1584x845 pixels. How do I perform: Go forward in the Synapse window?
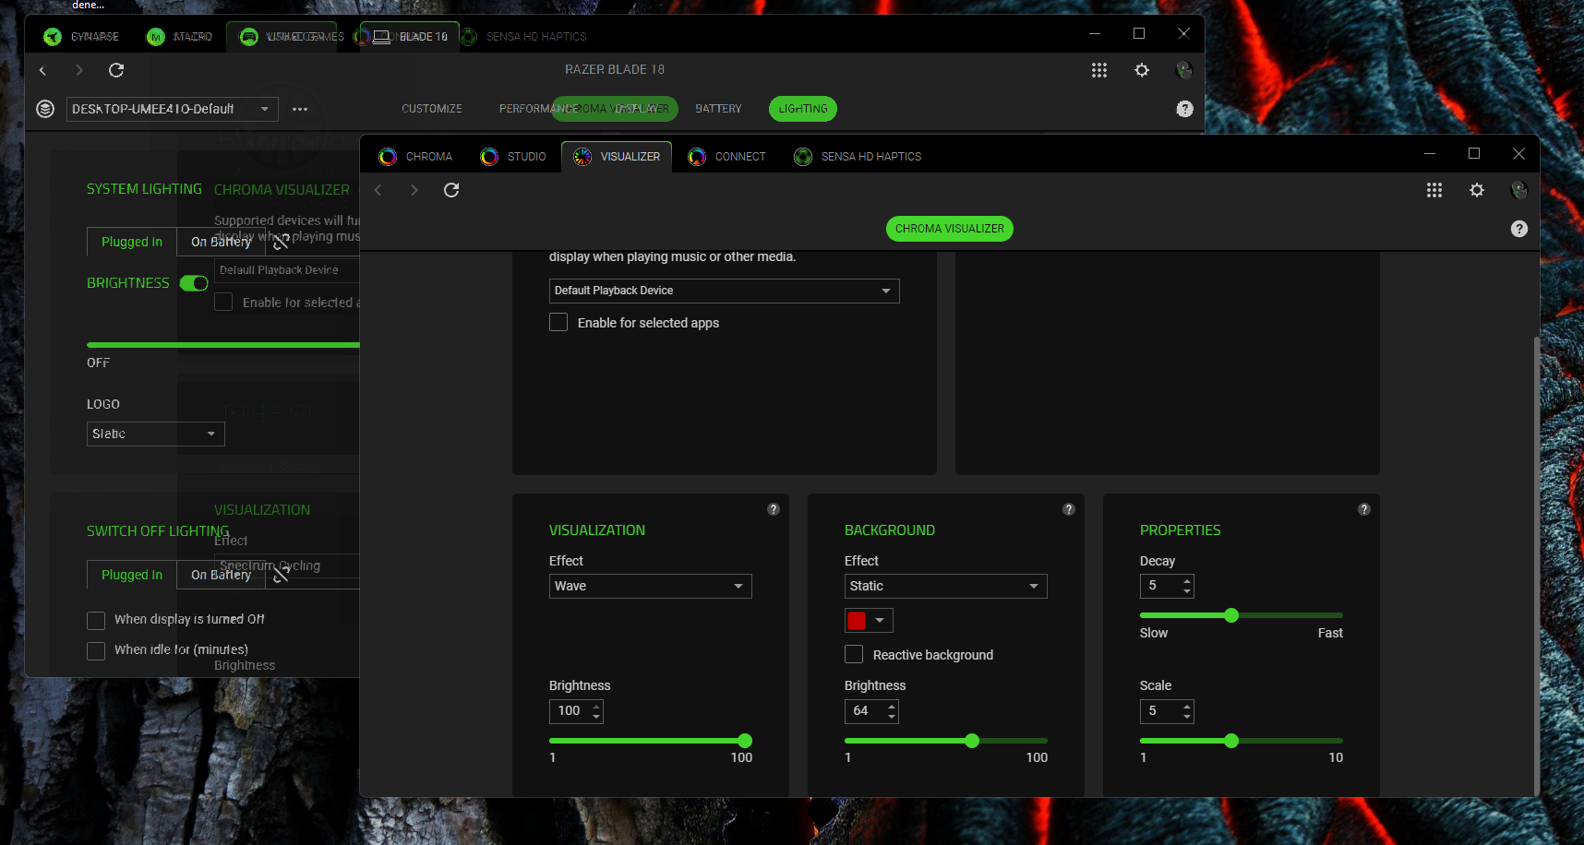[78, 70]
